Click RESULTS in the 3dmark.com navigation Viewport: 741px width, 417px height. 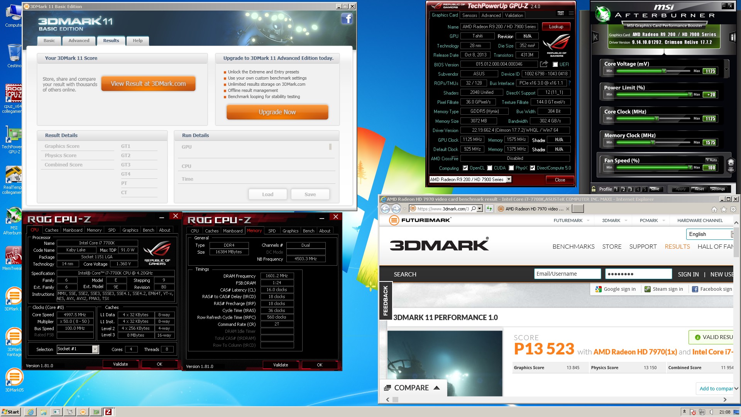pos(677,246)
